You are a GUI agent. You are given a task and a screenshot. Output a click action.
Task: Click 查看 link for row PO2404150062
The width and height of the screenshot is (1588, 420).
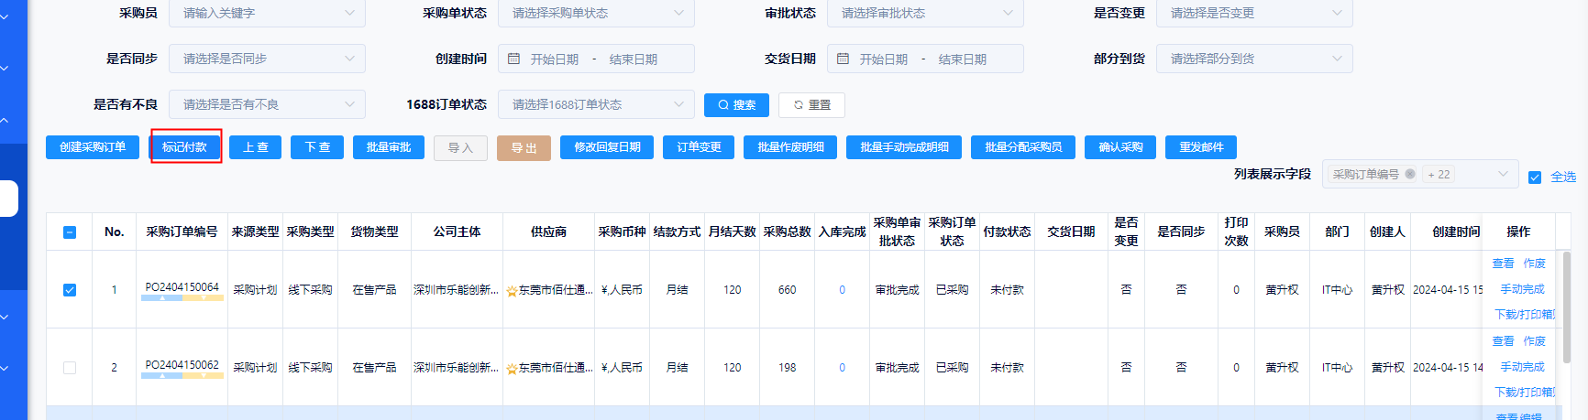point(1503,341)
